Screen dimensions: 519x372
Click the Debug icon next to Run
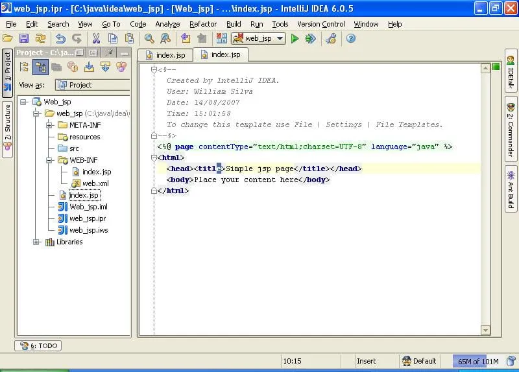(311, 39)
